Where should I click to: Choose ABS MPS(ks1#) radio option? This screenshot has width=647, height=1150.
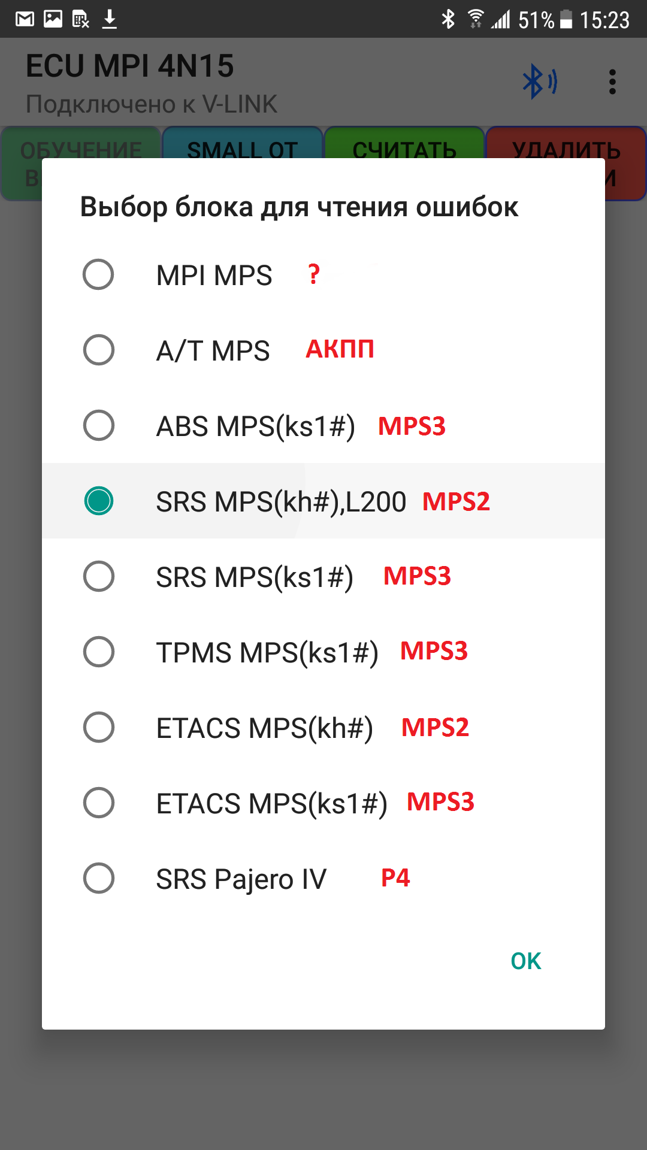pyautogui.click(x=99, y=426)
